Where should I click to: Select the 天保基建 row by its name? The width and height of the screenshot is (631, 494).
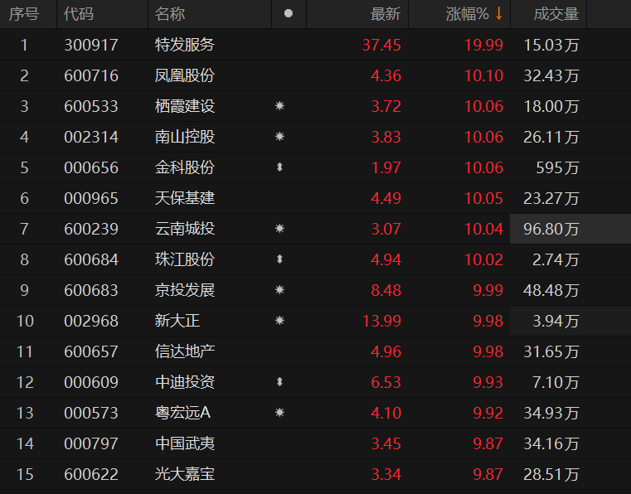(x=185, y=198)
